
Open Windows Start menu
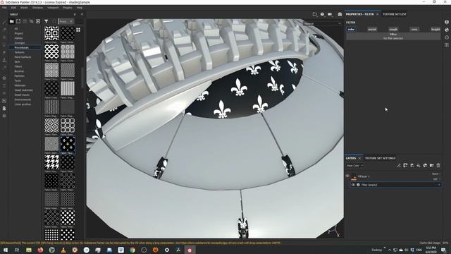[6, 250]
